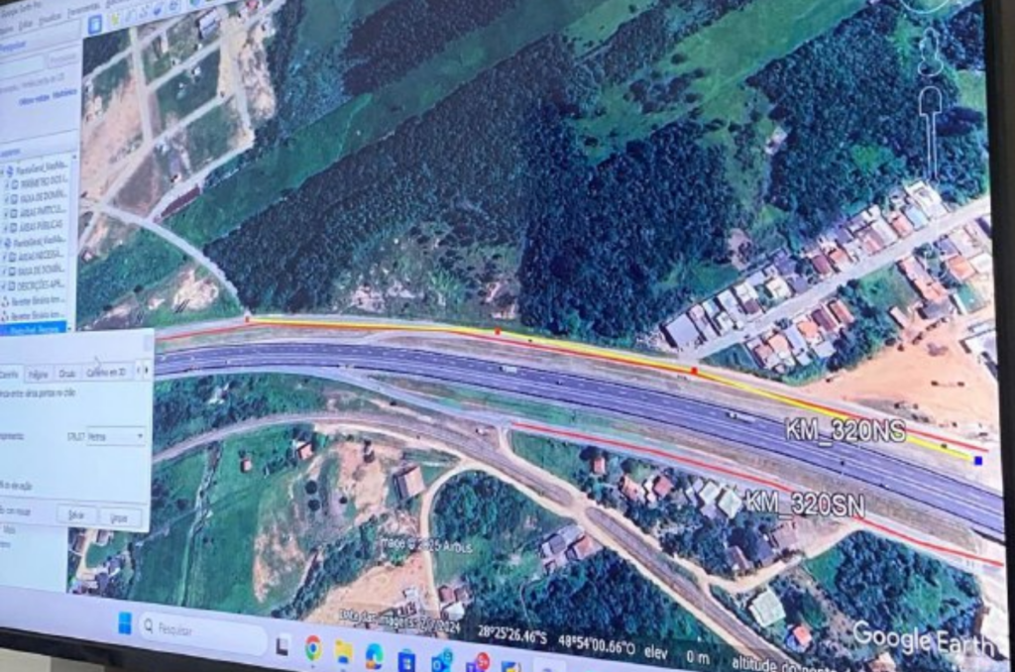Switch to the Polígono tab in ruler
The width and height of the screenshot is (1015, 672).
[38, 374]
